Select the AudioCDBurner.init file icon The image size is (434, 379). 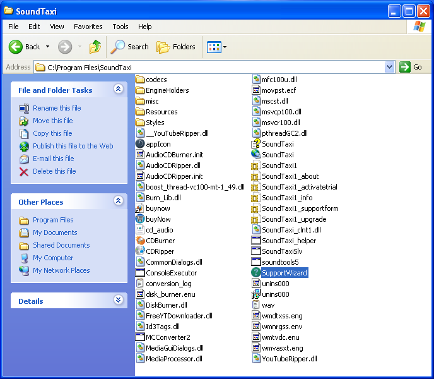pyautogui.click(x=140, y=155)
